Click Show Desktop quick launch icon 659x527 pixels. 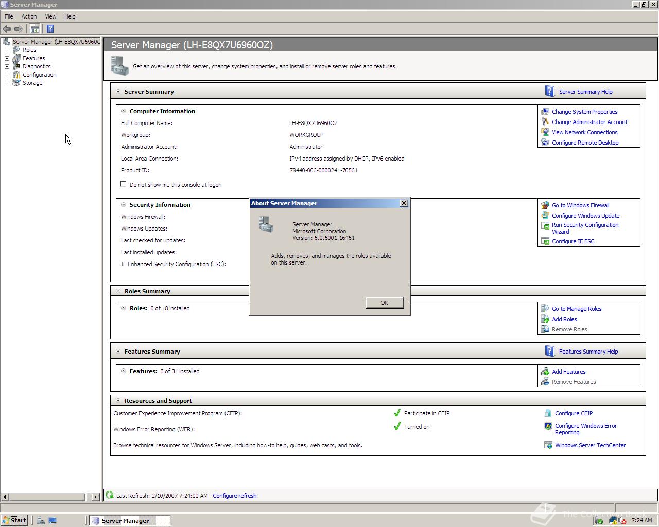pos(53,520)
